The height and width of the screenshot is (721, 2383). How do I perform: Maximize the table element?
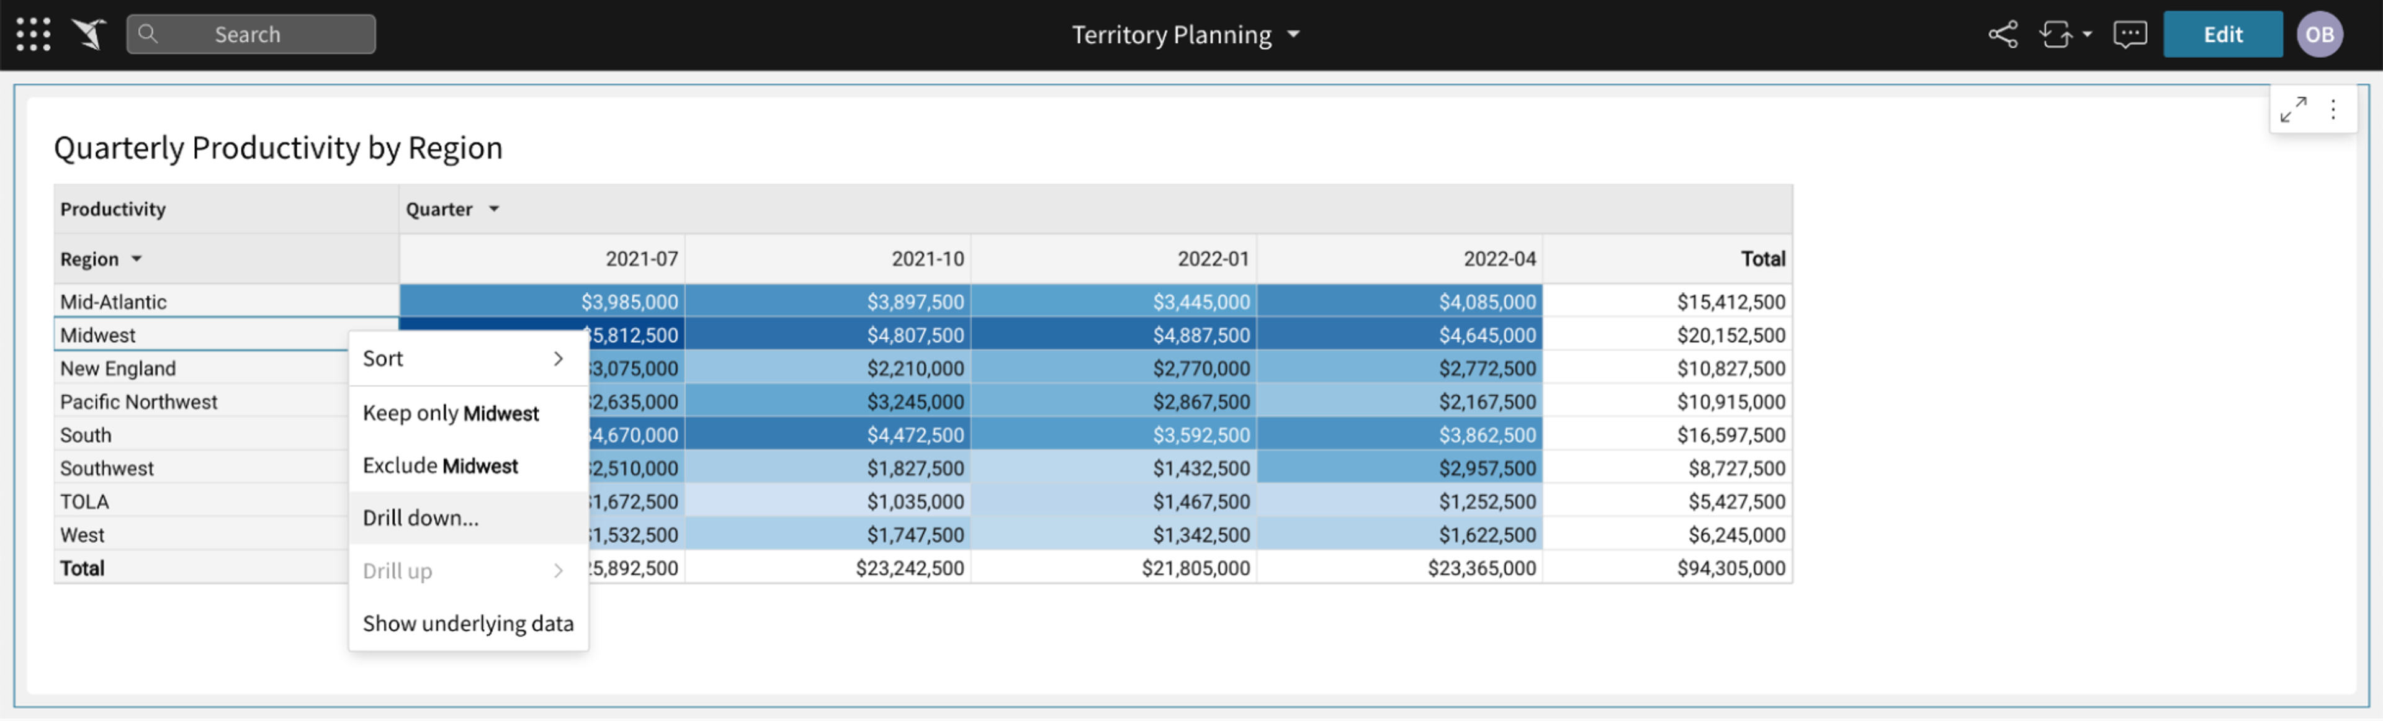pos(2293,110)
